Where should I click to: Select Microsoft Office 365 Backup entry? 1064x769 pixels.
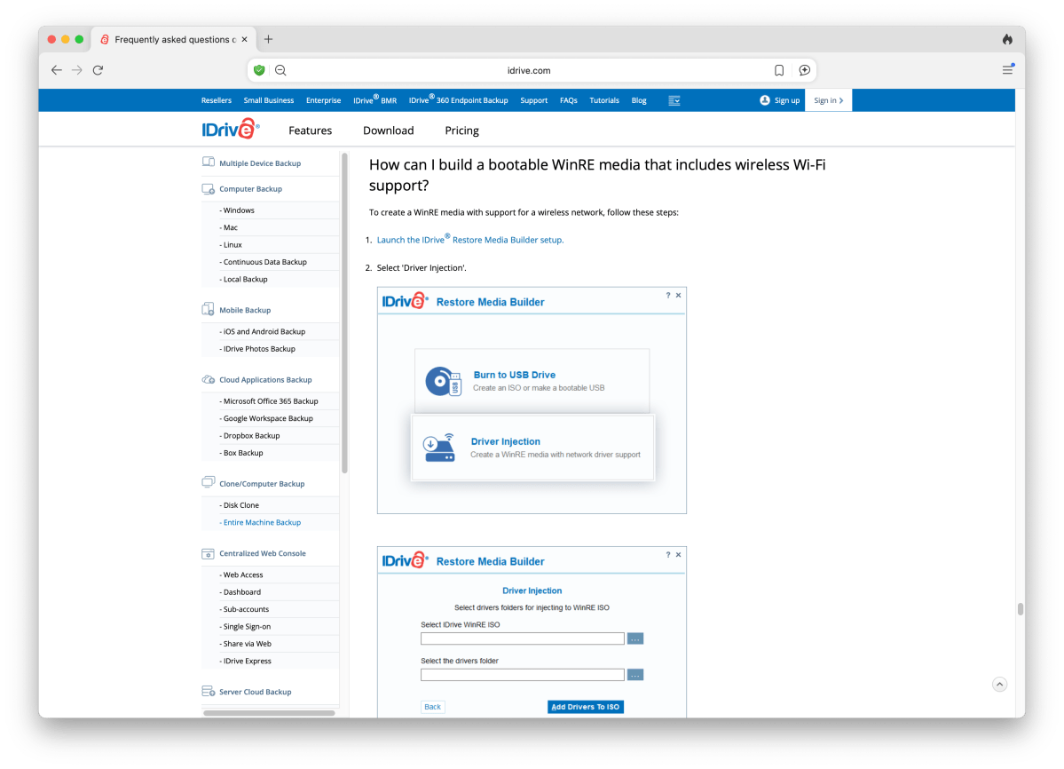pos(271,401)
